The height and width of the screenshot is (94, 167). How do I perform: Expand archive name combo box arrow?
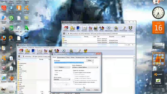coord(93,63)
